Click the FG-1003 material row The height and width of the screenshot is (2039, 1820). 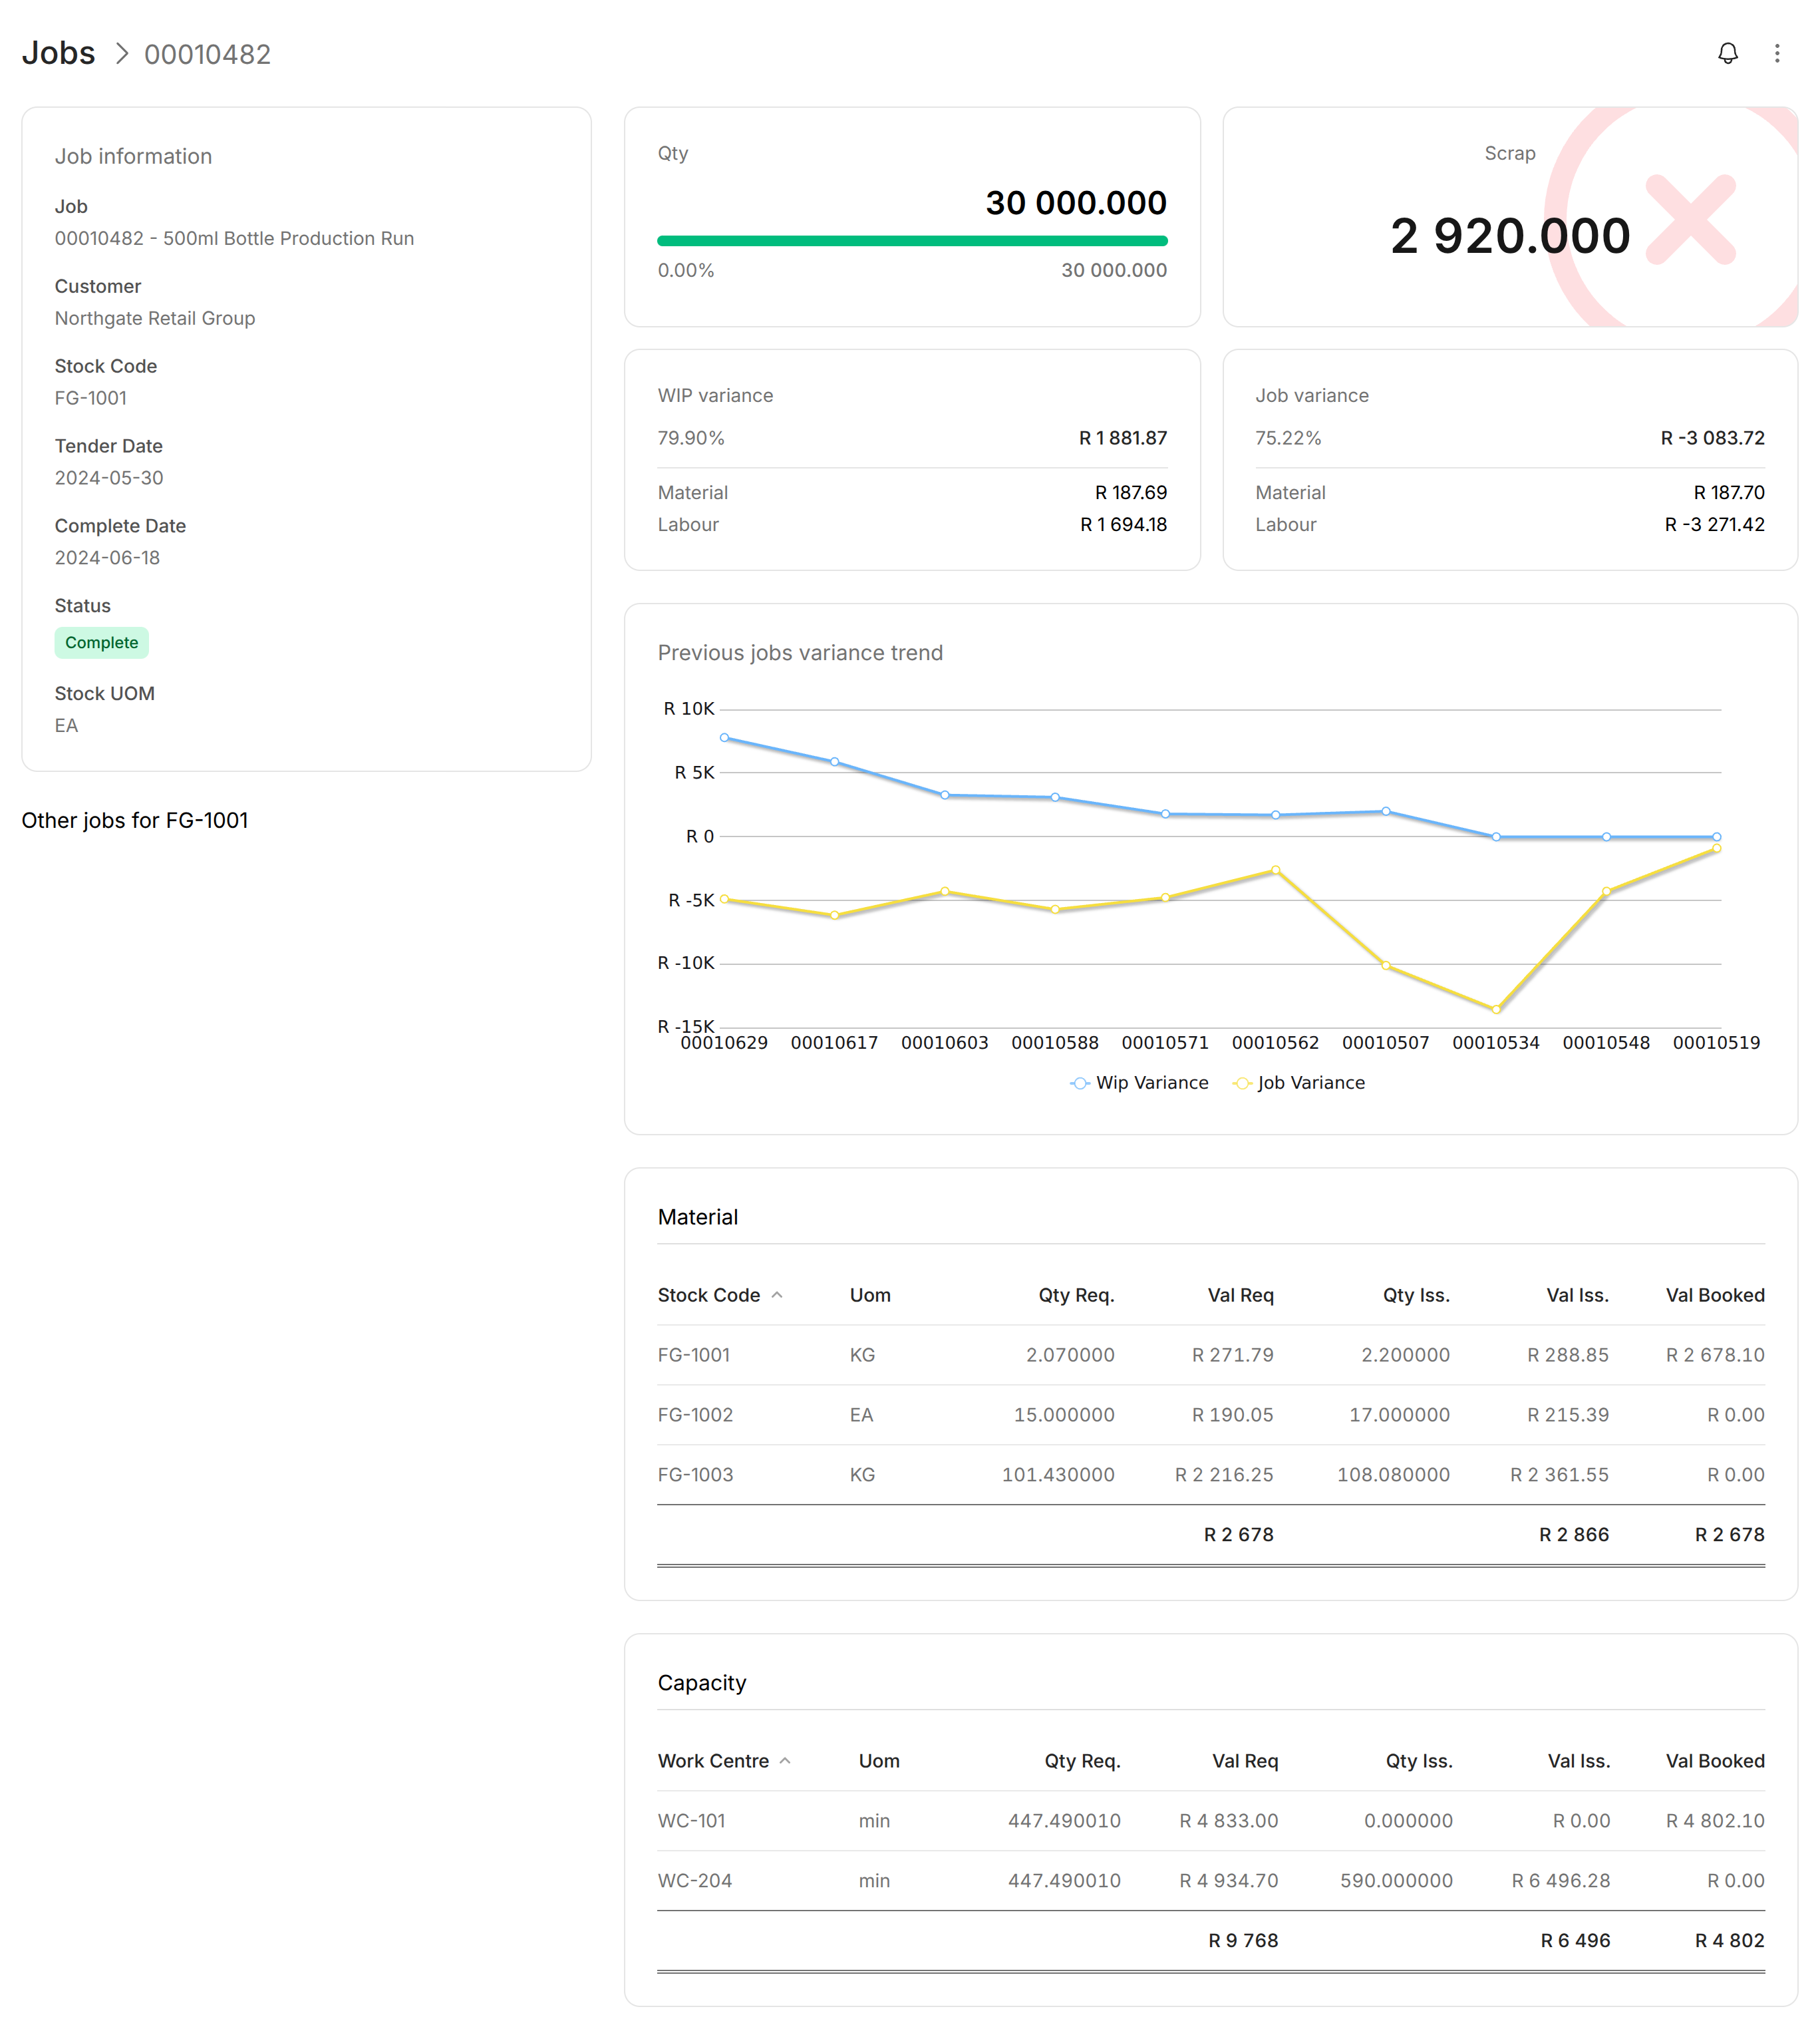tap(1211, 1475)
